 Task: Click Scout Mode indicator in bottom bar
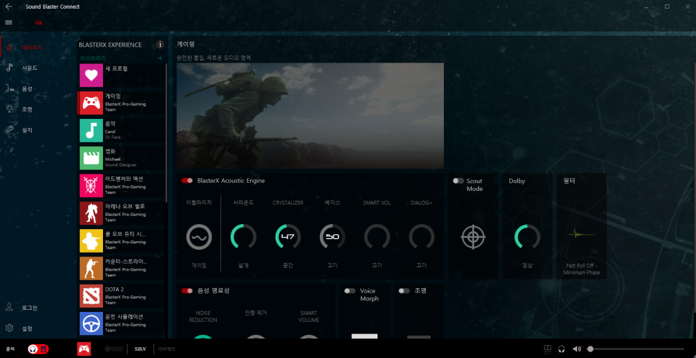click(113, 349)
